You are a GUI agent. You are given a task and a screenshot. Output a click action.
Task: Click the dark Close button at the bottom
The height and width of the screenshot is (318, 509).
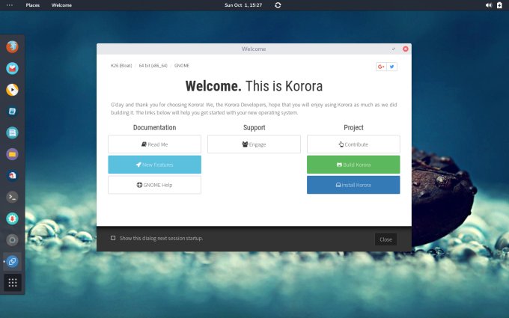385,239
